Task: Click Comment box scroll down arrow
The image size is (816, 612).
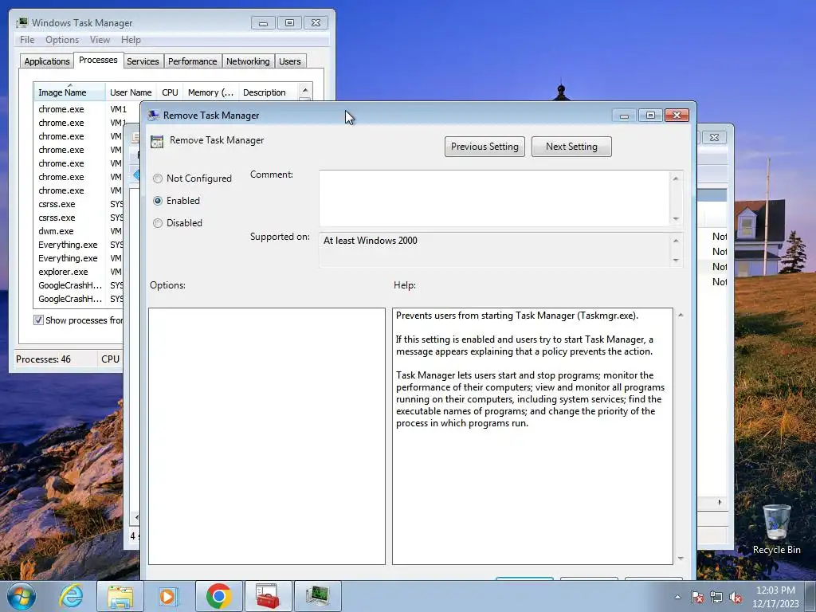Action: click(x=676, y=218)
